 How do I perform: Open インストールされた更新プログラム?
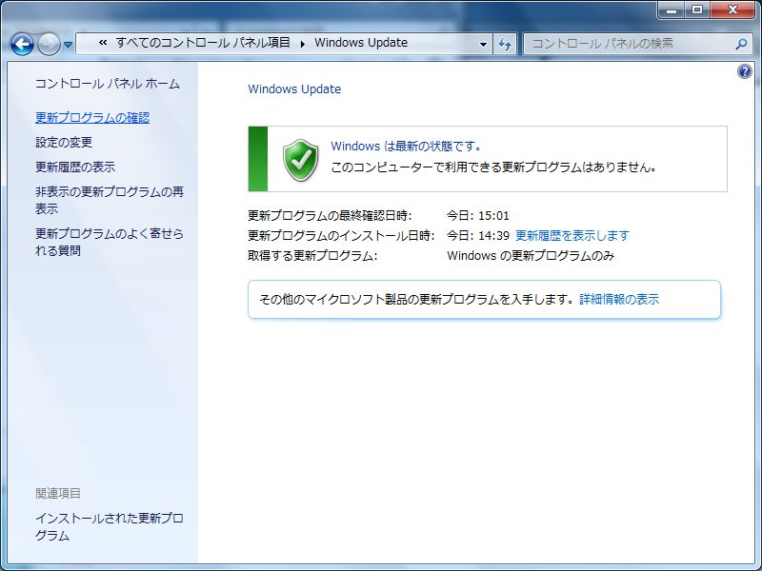(x=110, y=527)
